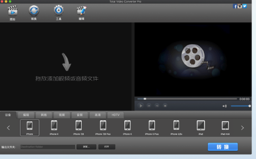The image size is (256, 159).
Task: Open the 工具 (Tools) gear icon
Action: click(x=59, y=10)
